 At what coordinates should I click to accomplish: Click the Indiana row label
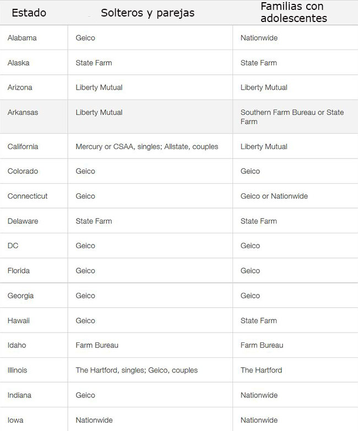(x=19, y=395)
